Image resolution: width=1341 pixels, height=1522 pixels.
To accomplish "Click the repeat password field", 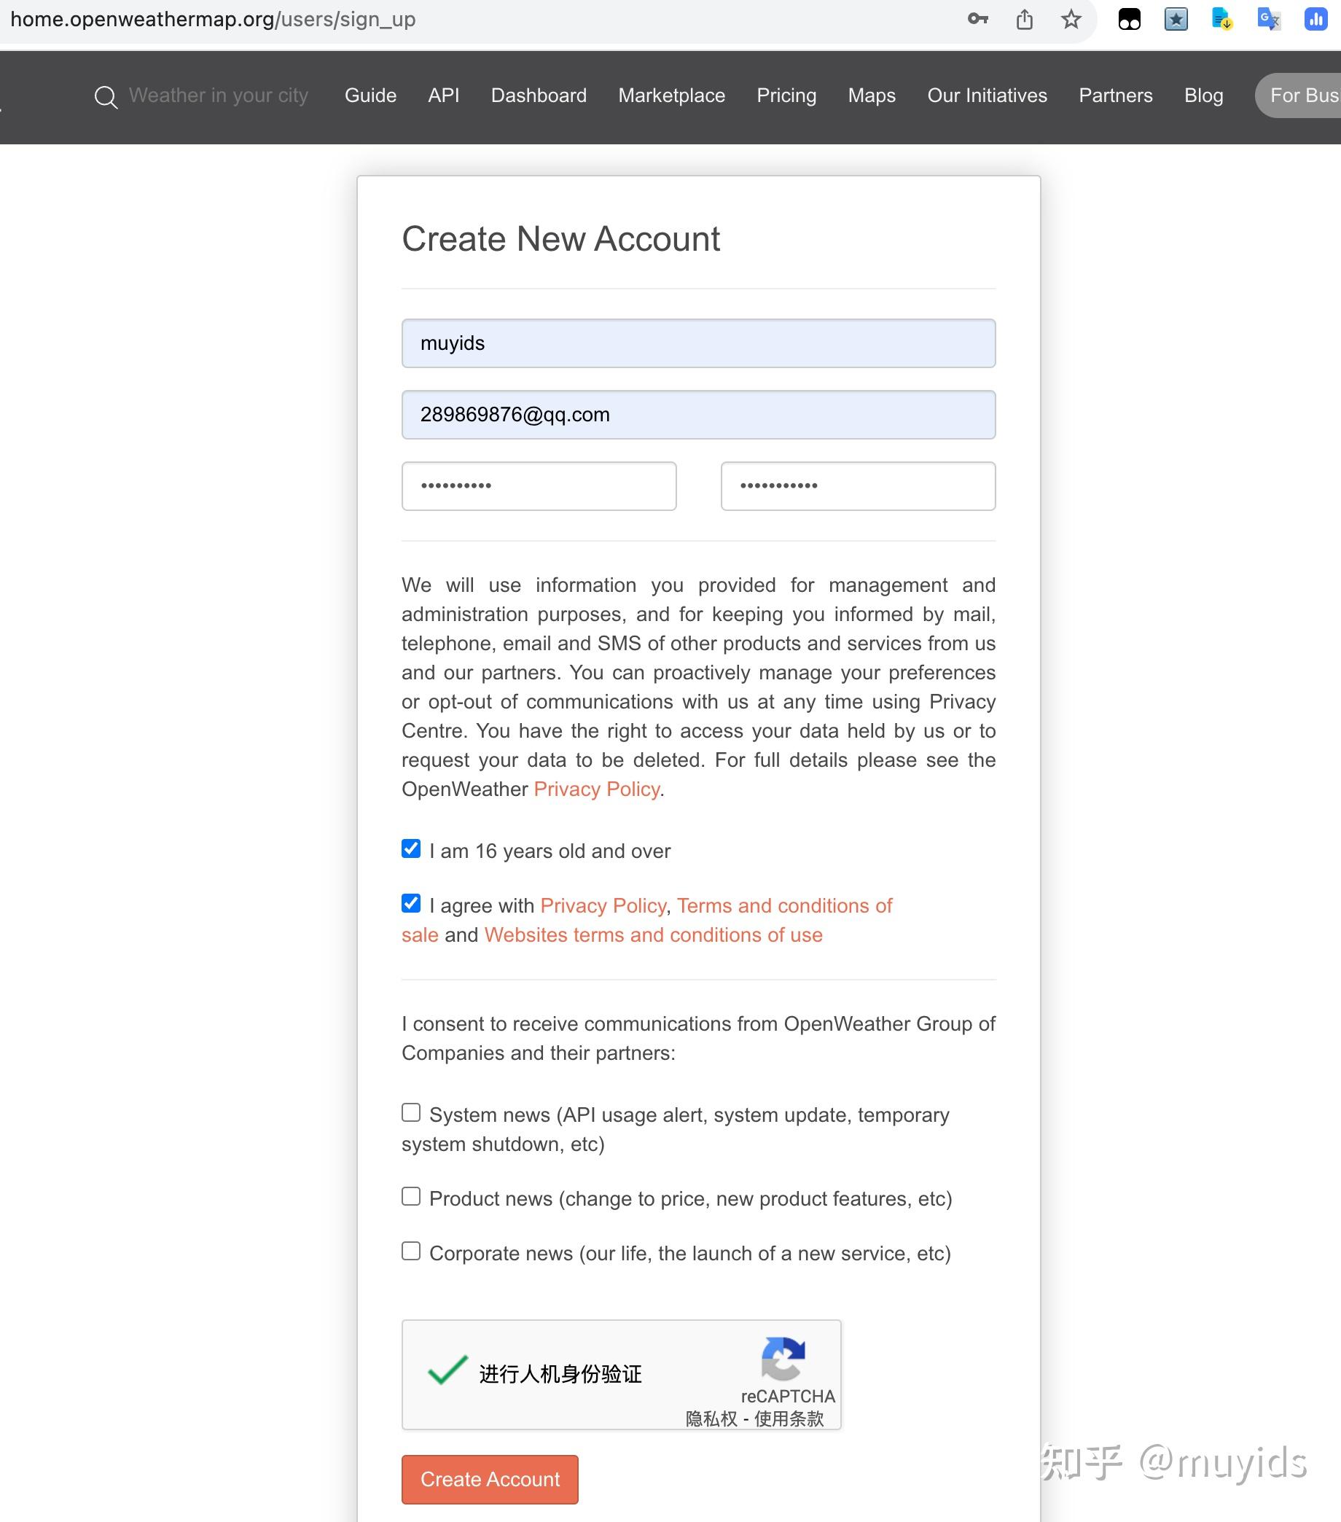I will (x=858, y=486).
